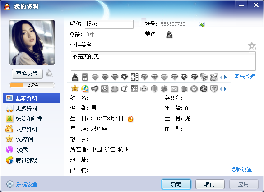The height and width of the screenshot is (192, 264).
Task: Click the Q龄 value 0年
Action: tap(90, 34)
